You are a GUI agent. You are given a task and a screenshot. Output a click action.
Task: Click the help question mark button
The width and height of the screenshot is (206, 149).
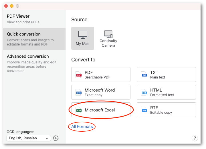pos(195,138)
